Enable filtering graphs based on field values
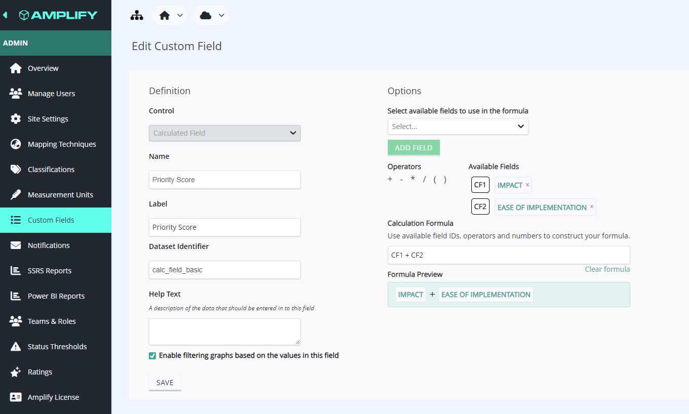Viewport: 689px width, 414px height. pyautogui.click(x=152, y=355)
